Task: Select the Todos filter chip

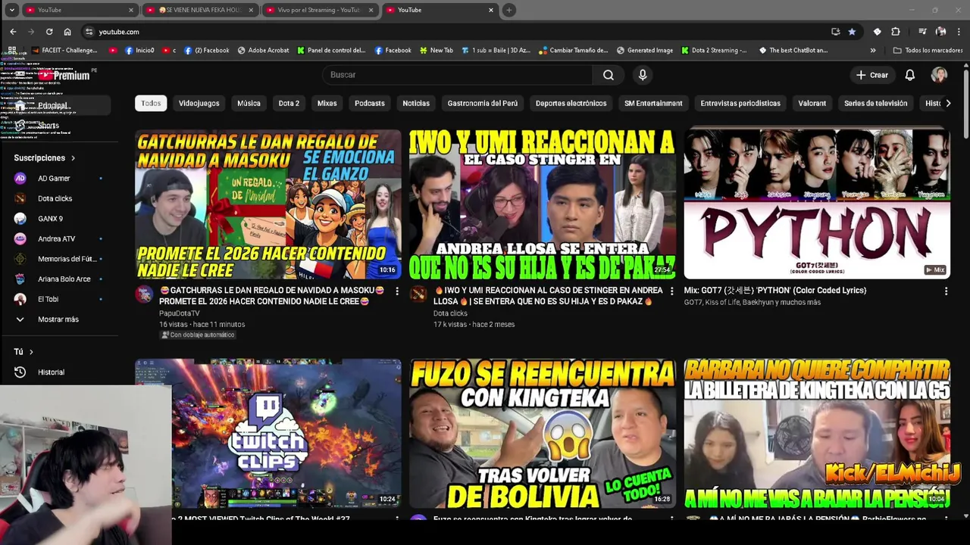Action: pyautogui.click(x=151, y=103)
